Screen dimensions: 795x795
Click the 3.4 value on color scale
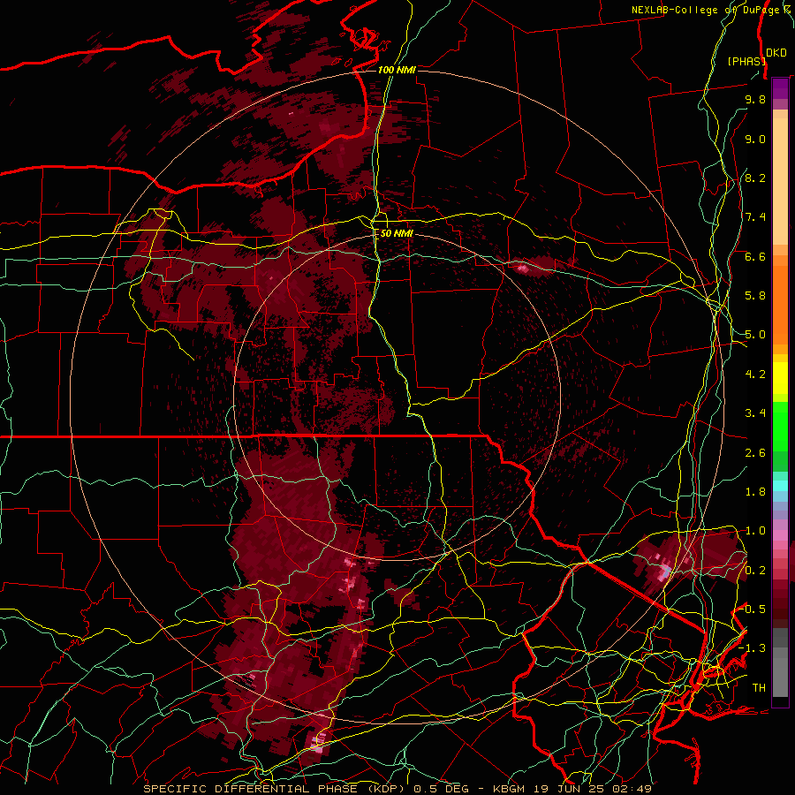pos(755,413)
